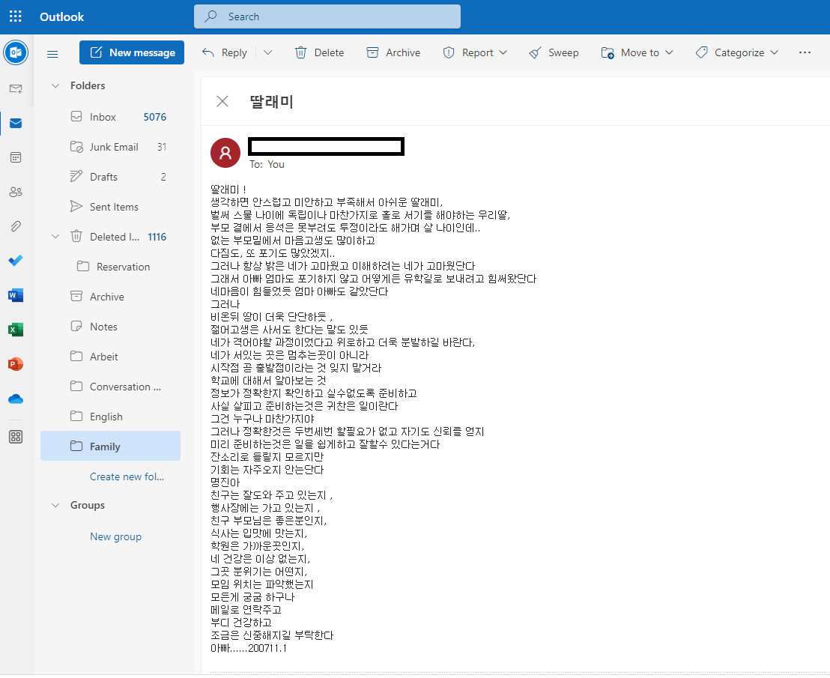Launch the Word app icon

16,295
